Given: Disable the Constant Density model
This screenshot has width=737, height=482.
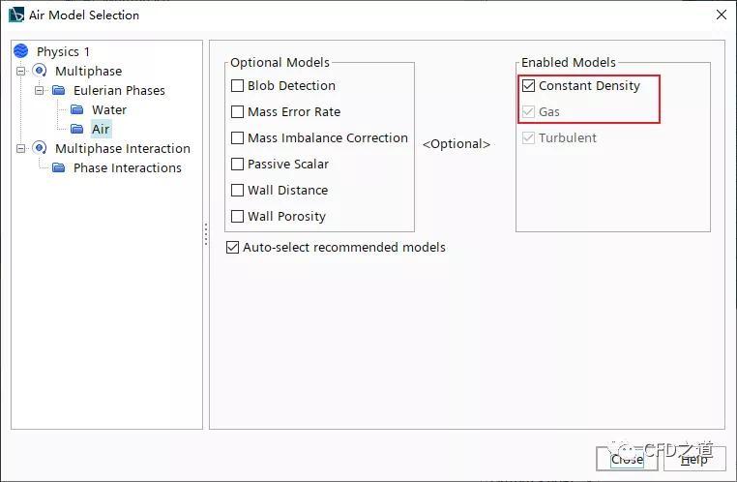Looking at the screenshot, I should (x=528, y=85).
